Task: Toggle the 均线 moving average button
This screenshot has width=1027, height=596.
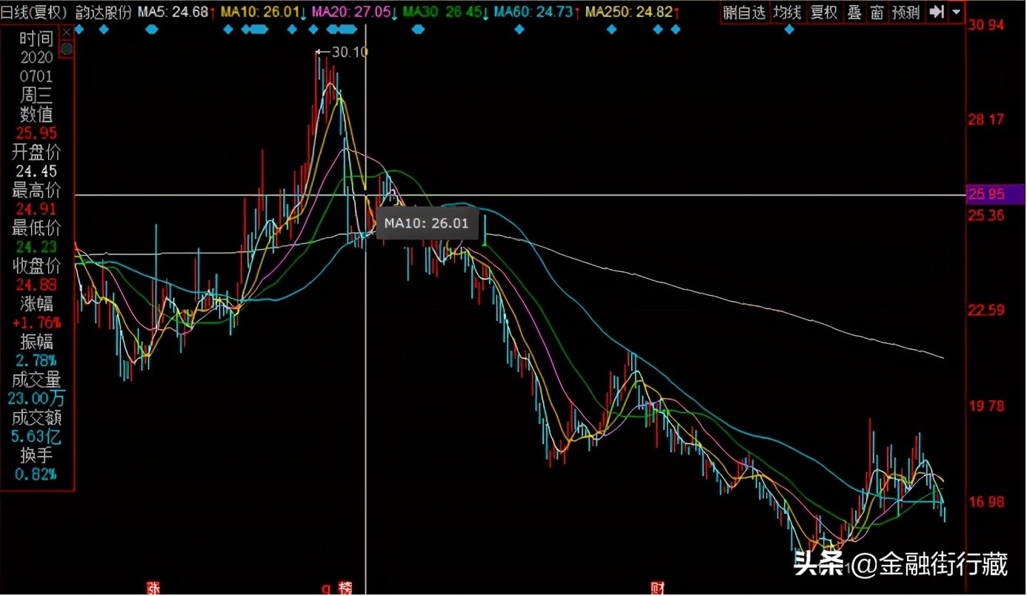Action: coord(787,13)
